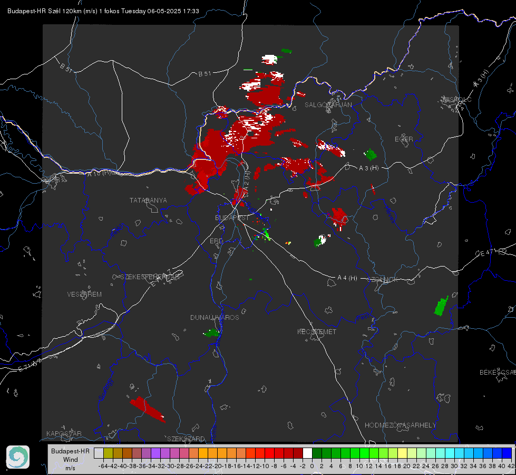The image size is (516, 475).
Task: Click the 'B 51' label near top center
Action: coord(205,74)
